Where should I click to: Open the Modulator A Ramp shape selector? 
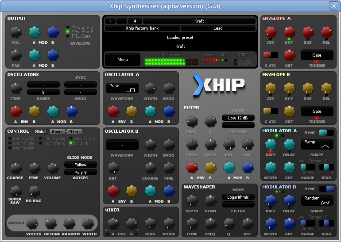coord(317,144)
